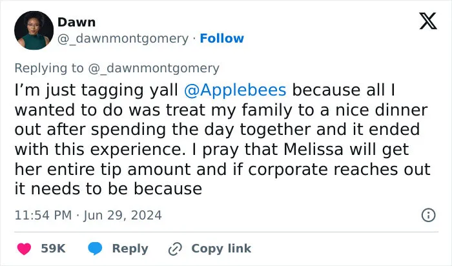This screenshot has width=452, height=266.
Task: Open the @_dawnmontgomery handle in Replying to line
Action: (x=154, y=68)
